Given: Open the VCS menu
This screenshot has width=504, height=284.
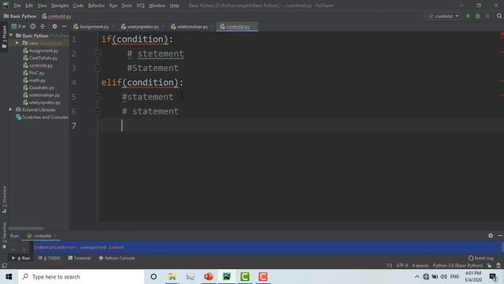Looking at the screenshot, I should click(x=140, y=6).
